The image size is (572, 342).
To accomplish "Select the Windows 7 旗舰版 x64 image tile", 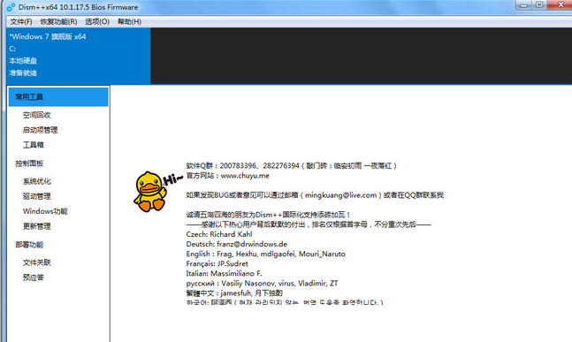I will [x=78, y=56].
